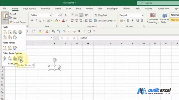Open the font size dropdown
Image resolution: width=179 pixels, height=100 pixels.
point(58,15)
